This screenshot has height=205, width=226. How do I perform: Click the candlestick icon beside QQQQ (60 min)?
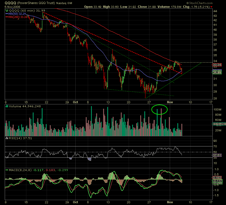coord(7,10)
